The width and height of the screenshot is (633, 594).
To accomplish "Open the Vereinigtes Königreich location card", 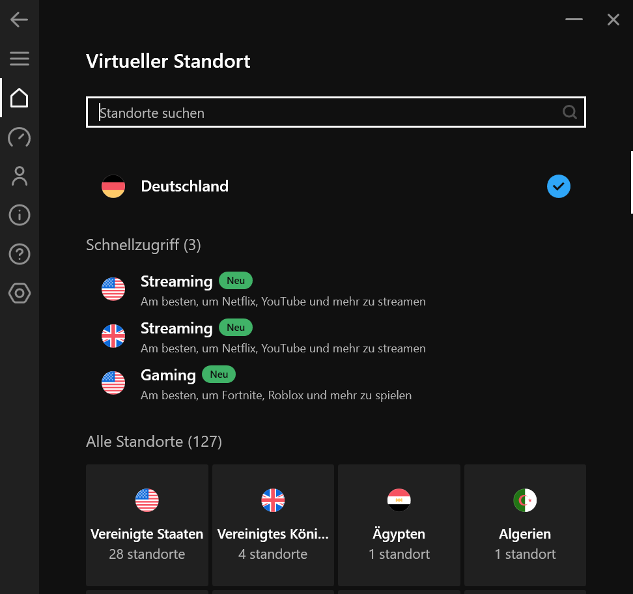I will pyautogui.click(x=273, y=525).
